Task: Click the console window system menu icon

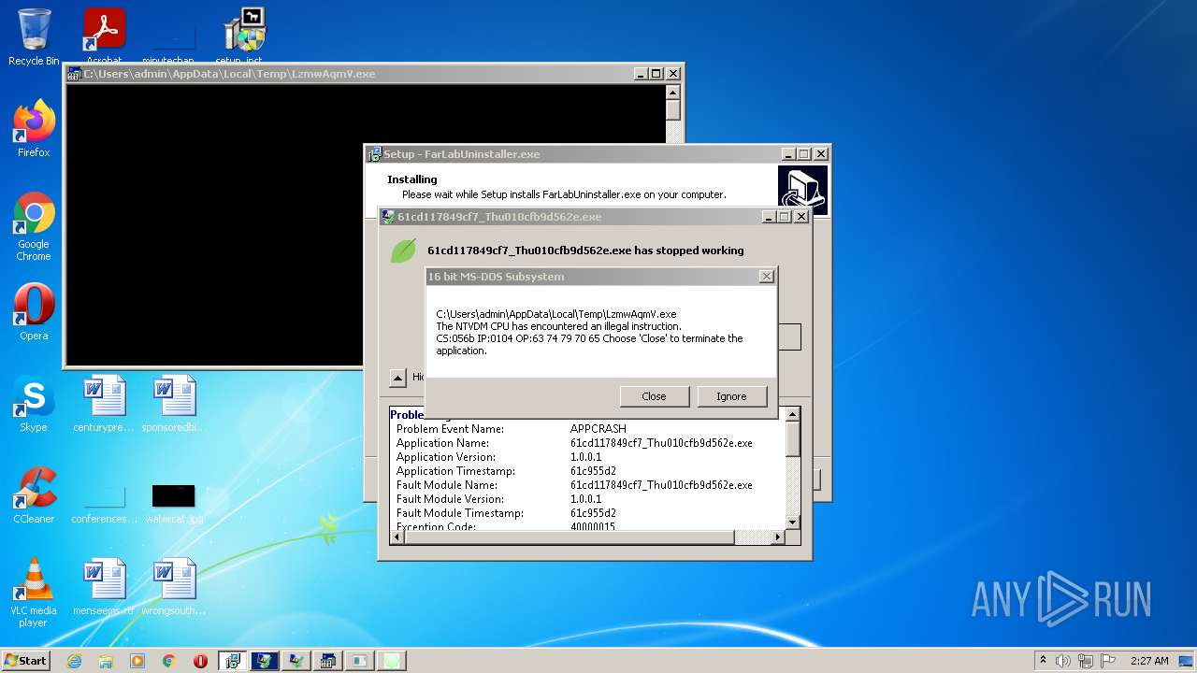Action: [75, 74]
